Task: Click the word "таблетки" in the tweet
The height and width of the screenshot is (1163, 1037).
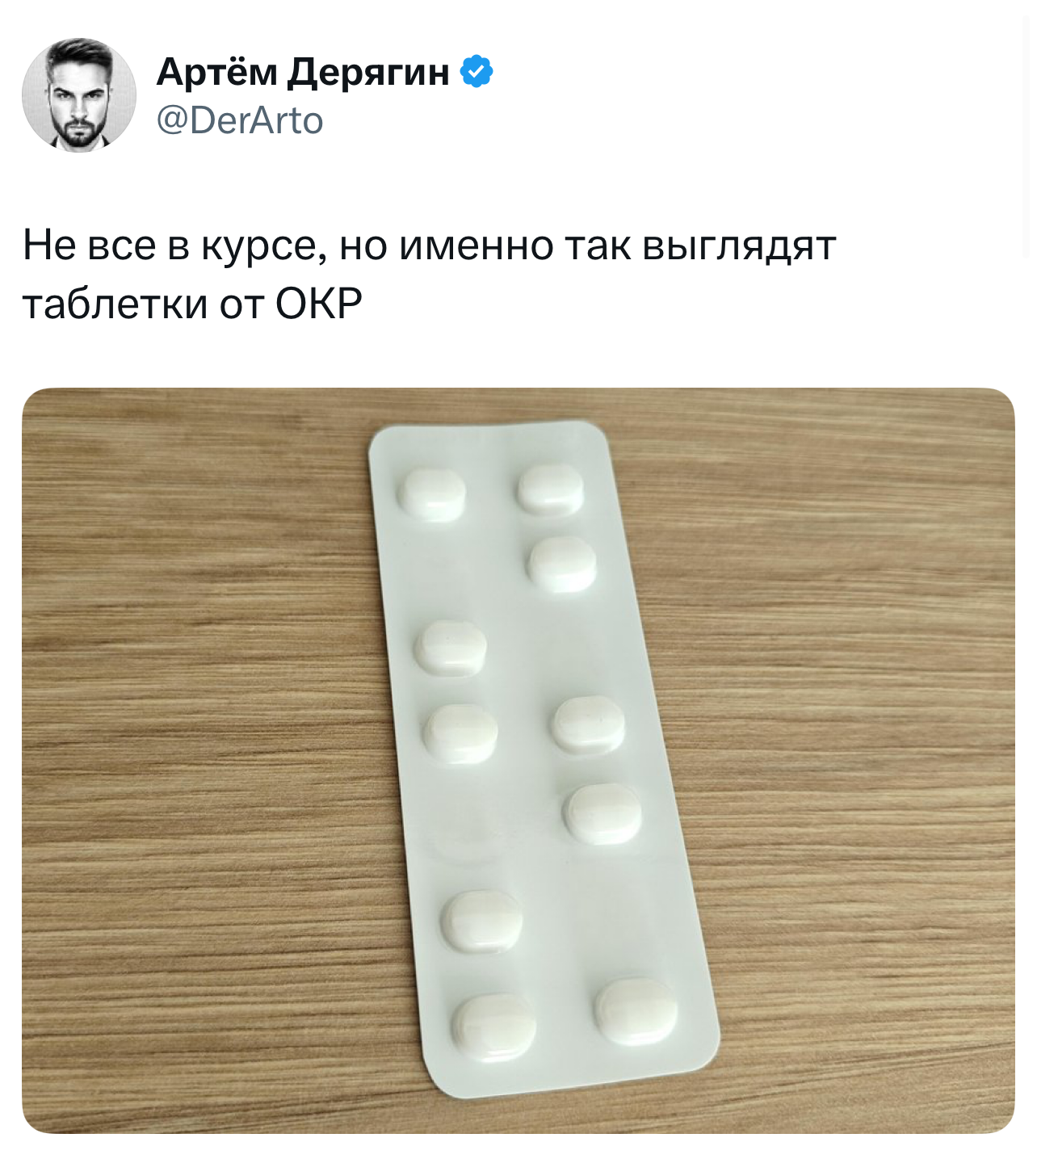Action: tap(115, 304)
